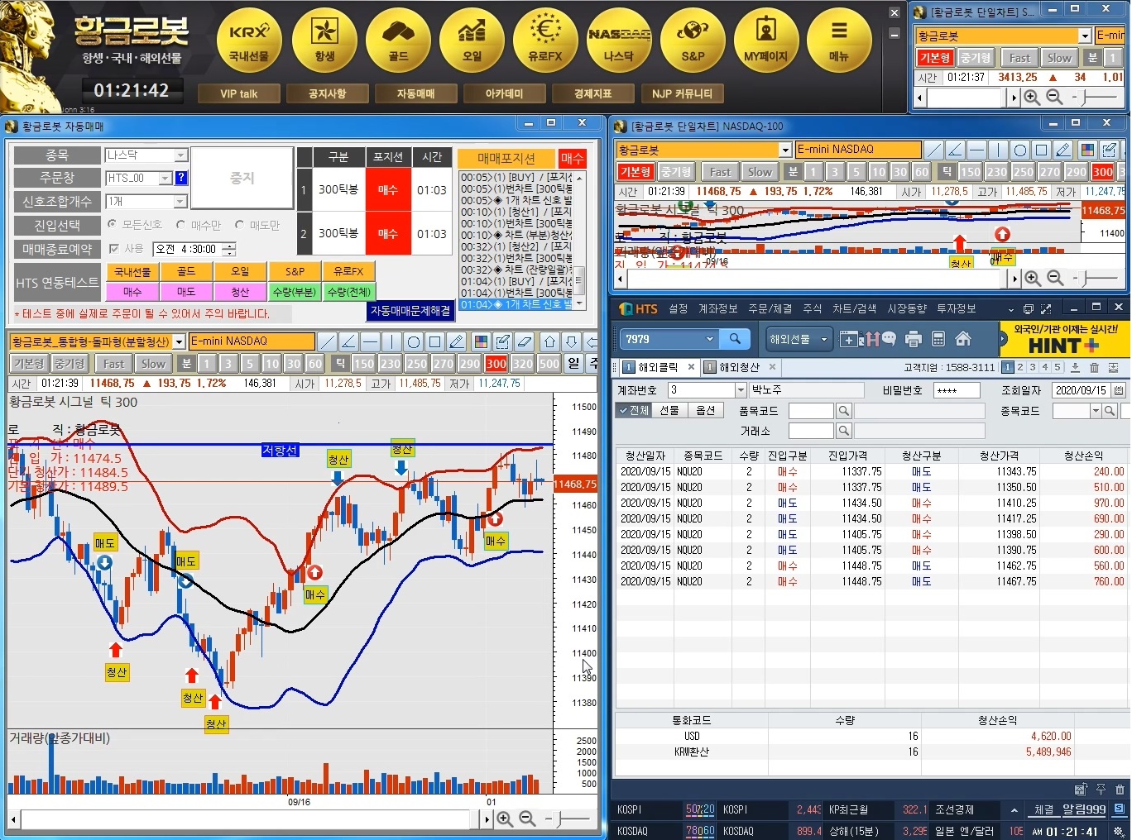
Task: Select the rectangle drawing tool in main chart
Action: tap(435, 341)
